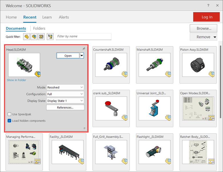Go to the Learn tab
Screen dimensions: 223x172
click(x=47, y=17)
